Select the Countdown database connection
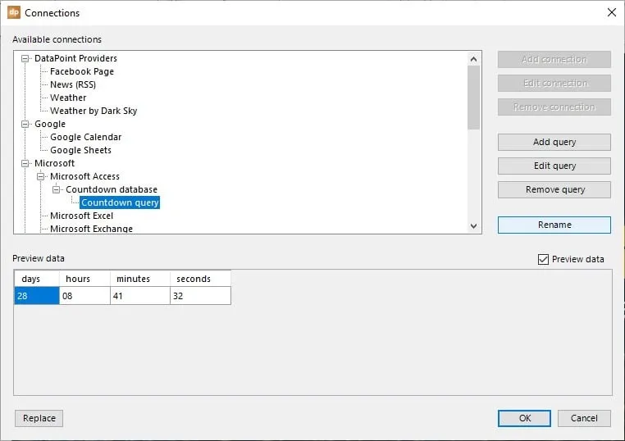The height and width of the screenshot is (441, 625). pos(112,189)
